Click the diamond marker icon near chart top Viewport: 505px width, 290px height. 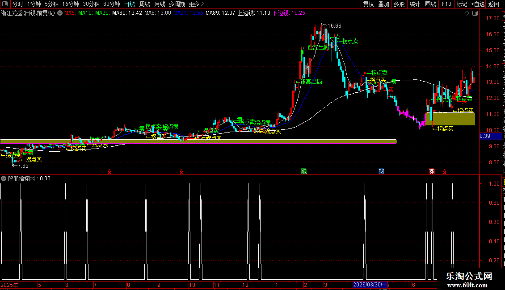[x=467, y=13]
